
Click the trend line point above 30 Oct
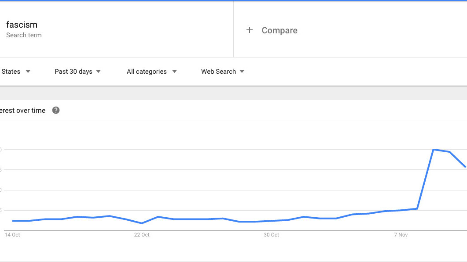pos(271,221)
